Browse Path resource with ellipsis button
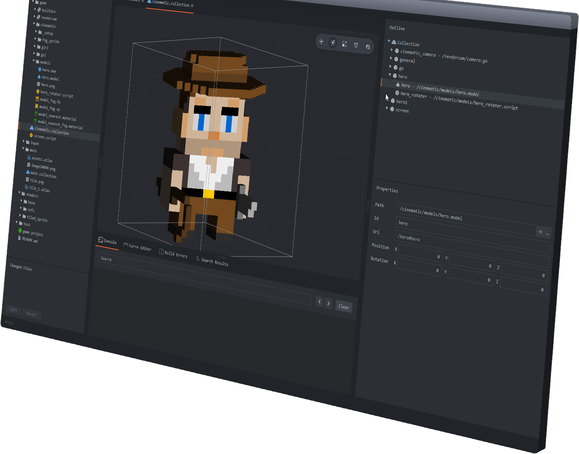This screenshot has height=454, width=579. coord(547,233)
